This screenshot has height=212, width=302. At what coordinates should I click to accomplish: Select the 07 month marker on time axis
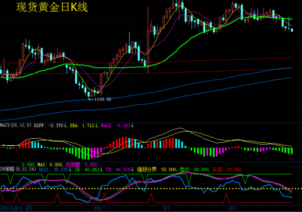(167, 208)
